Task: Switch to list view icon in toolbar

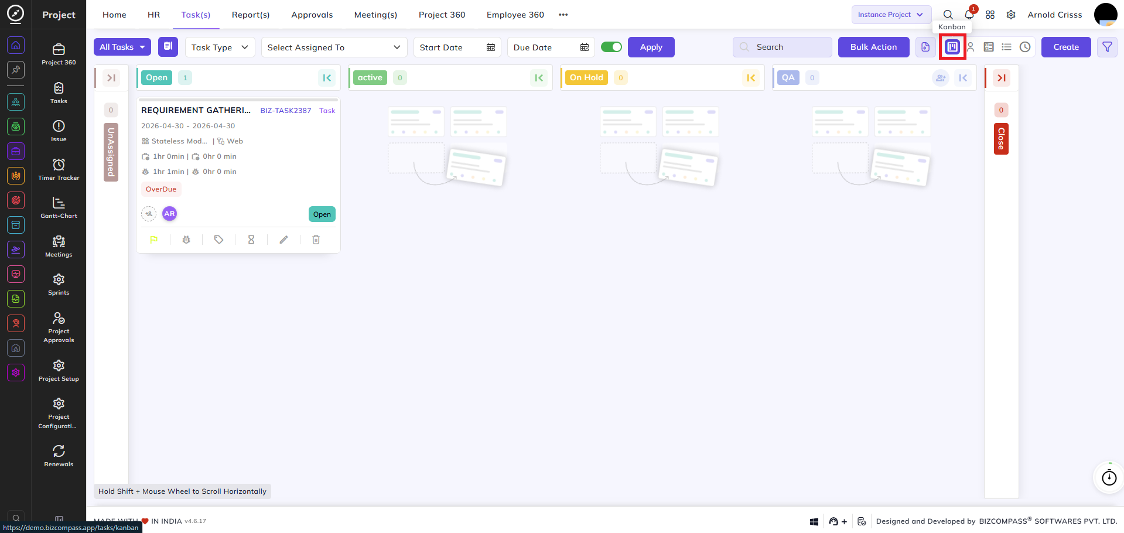Action: (x=1006, y=47)
